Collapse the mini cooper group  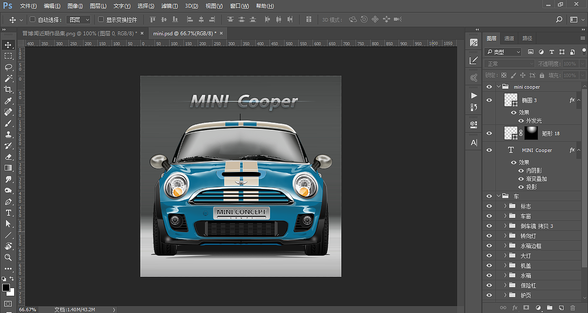[x=498, y=86]
